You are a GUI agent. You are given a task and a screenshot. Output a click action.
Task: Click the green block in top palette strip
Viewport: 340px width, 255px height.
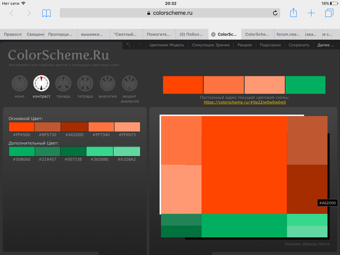pyautogui.click(x=305, y=85)
